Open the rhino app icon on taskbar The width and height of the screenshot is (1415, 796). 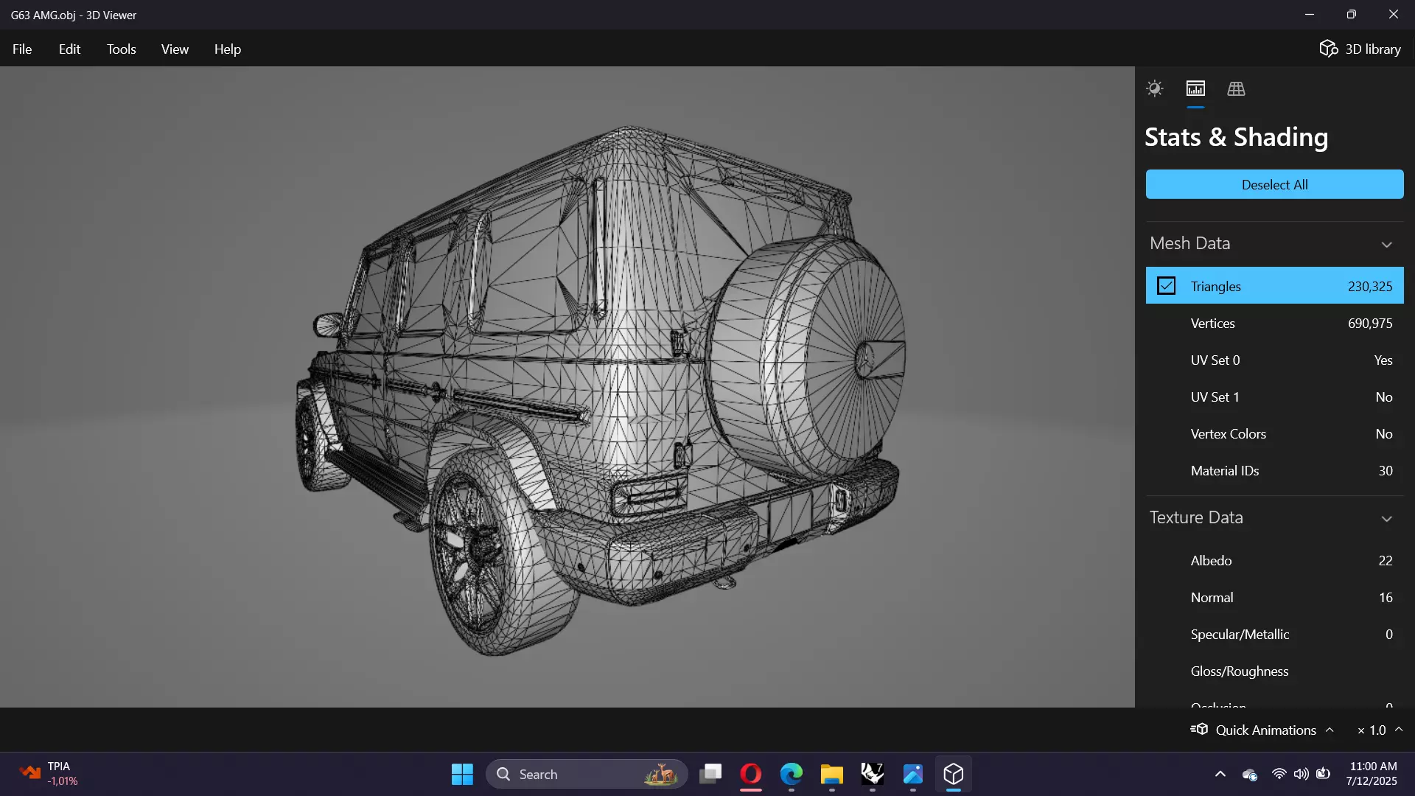(x=873, y=774)
